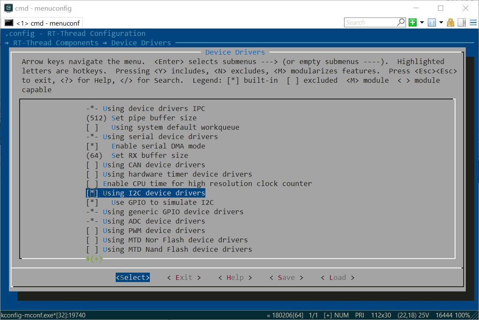
Task: Open the hamburger system menu icon
Action: [473, 22]
